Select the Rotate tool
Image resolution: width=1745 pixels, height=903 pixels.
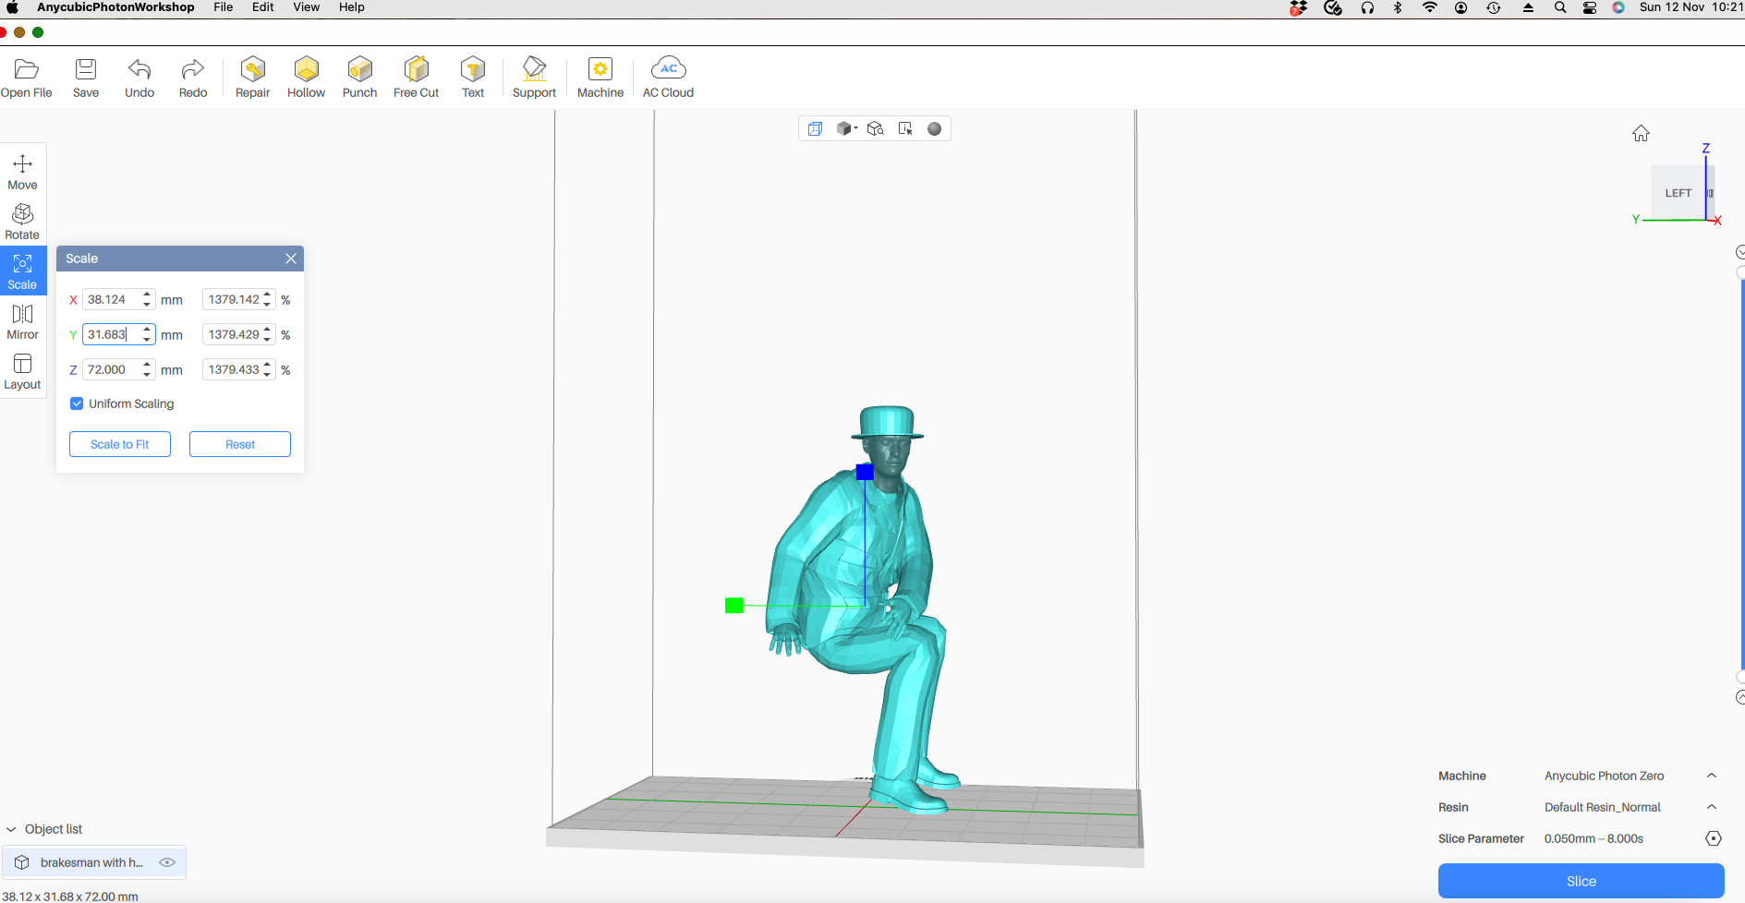click(22, 221)
